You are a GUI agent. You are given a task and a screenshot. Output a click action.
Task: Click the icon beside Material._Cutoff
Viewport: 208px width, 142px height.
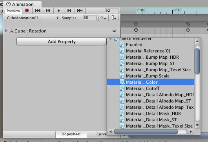click(122, 88)
